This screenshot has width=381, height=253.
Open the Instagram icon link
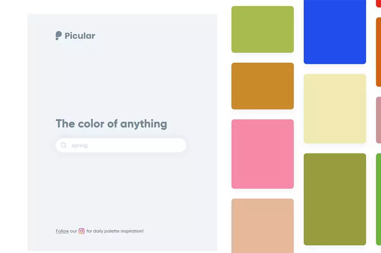coord(82,231)
